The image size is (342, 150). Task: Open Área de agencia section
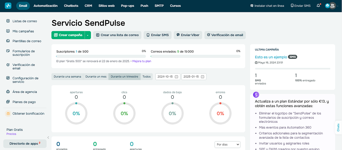pyautogui.click(x=25, y=92)
